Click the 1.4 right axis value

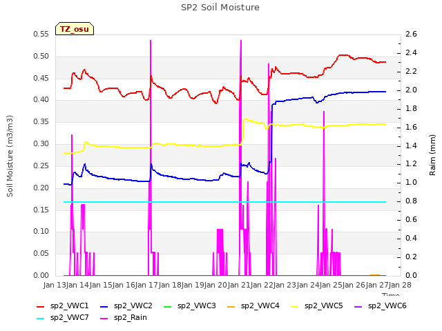point(411,146)
